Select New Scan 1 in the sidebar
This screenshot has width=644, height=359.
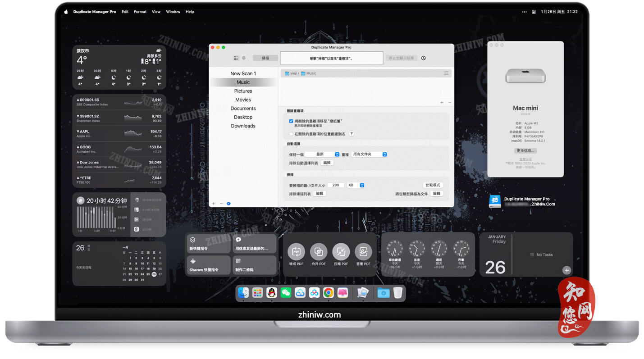[243, 73]
